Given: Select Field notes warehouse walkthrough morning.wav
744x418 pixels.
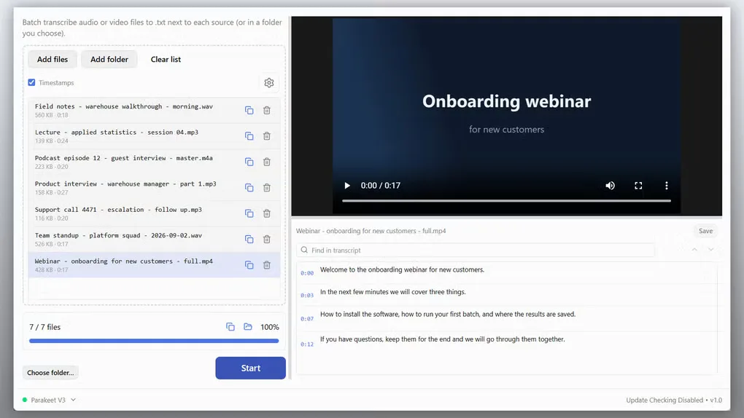Looking at the screenshot, I should pos(154,111).
